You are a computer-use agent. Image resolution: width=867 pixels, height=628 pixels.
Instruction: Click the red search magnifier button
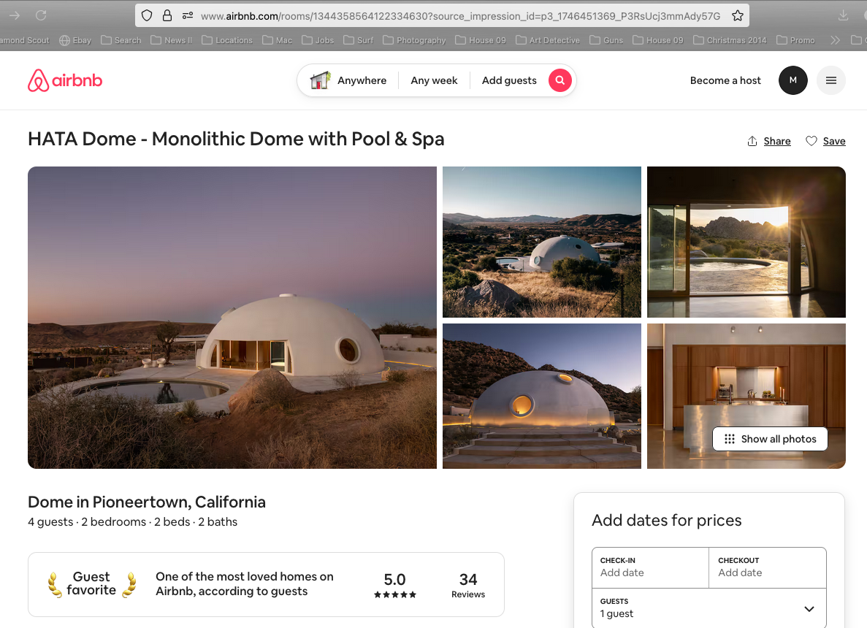tap(559, 80)
